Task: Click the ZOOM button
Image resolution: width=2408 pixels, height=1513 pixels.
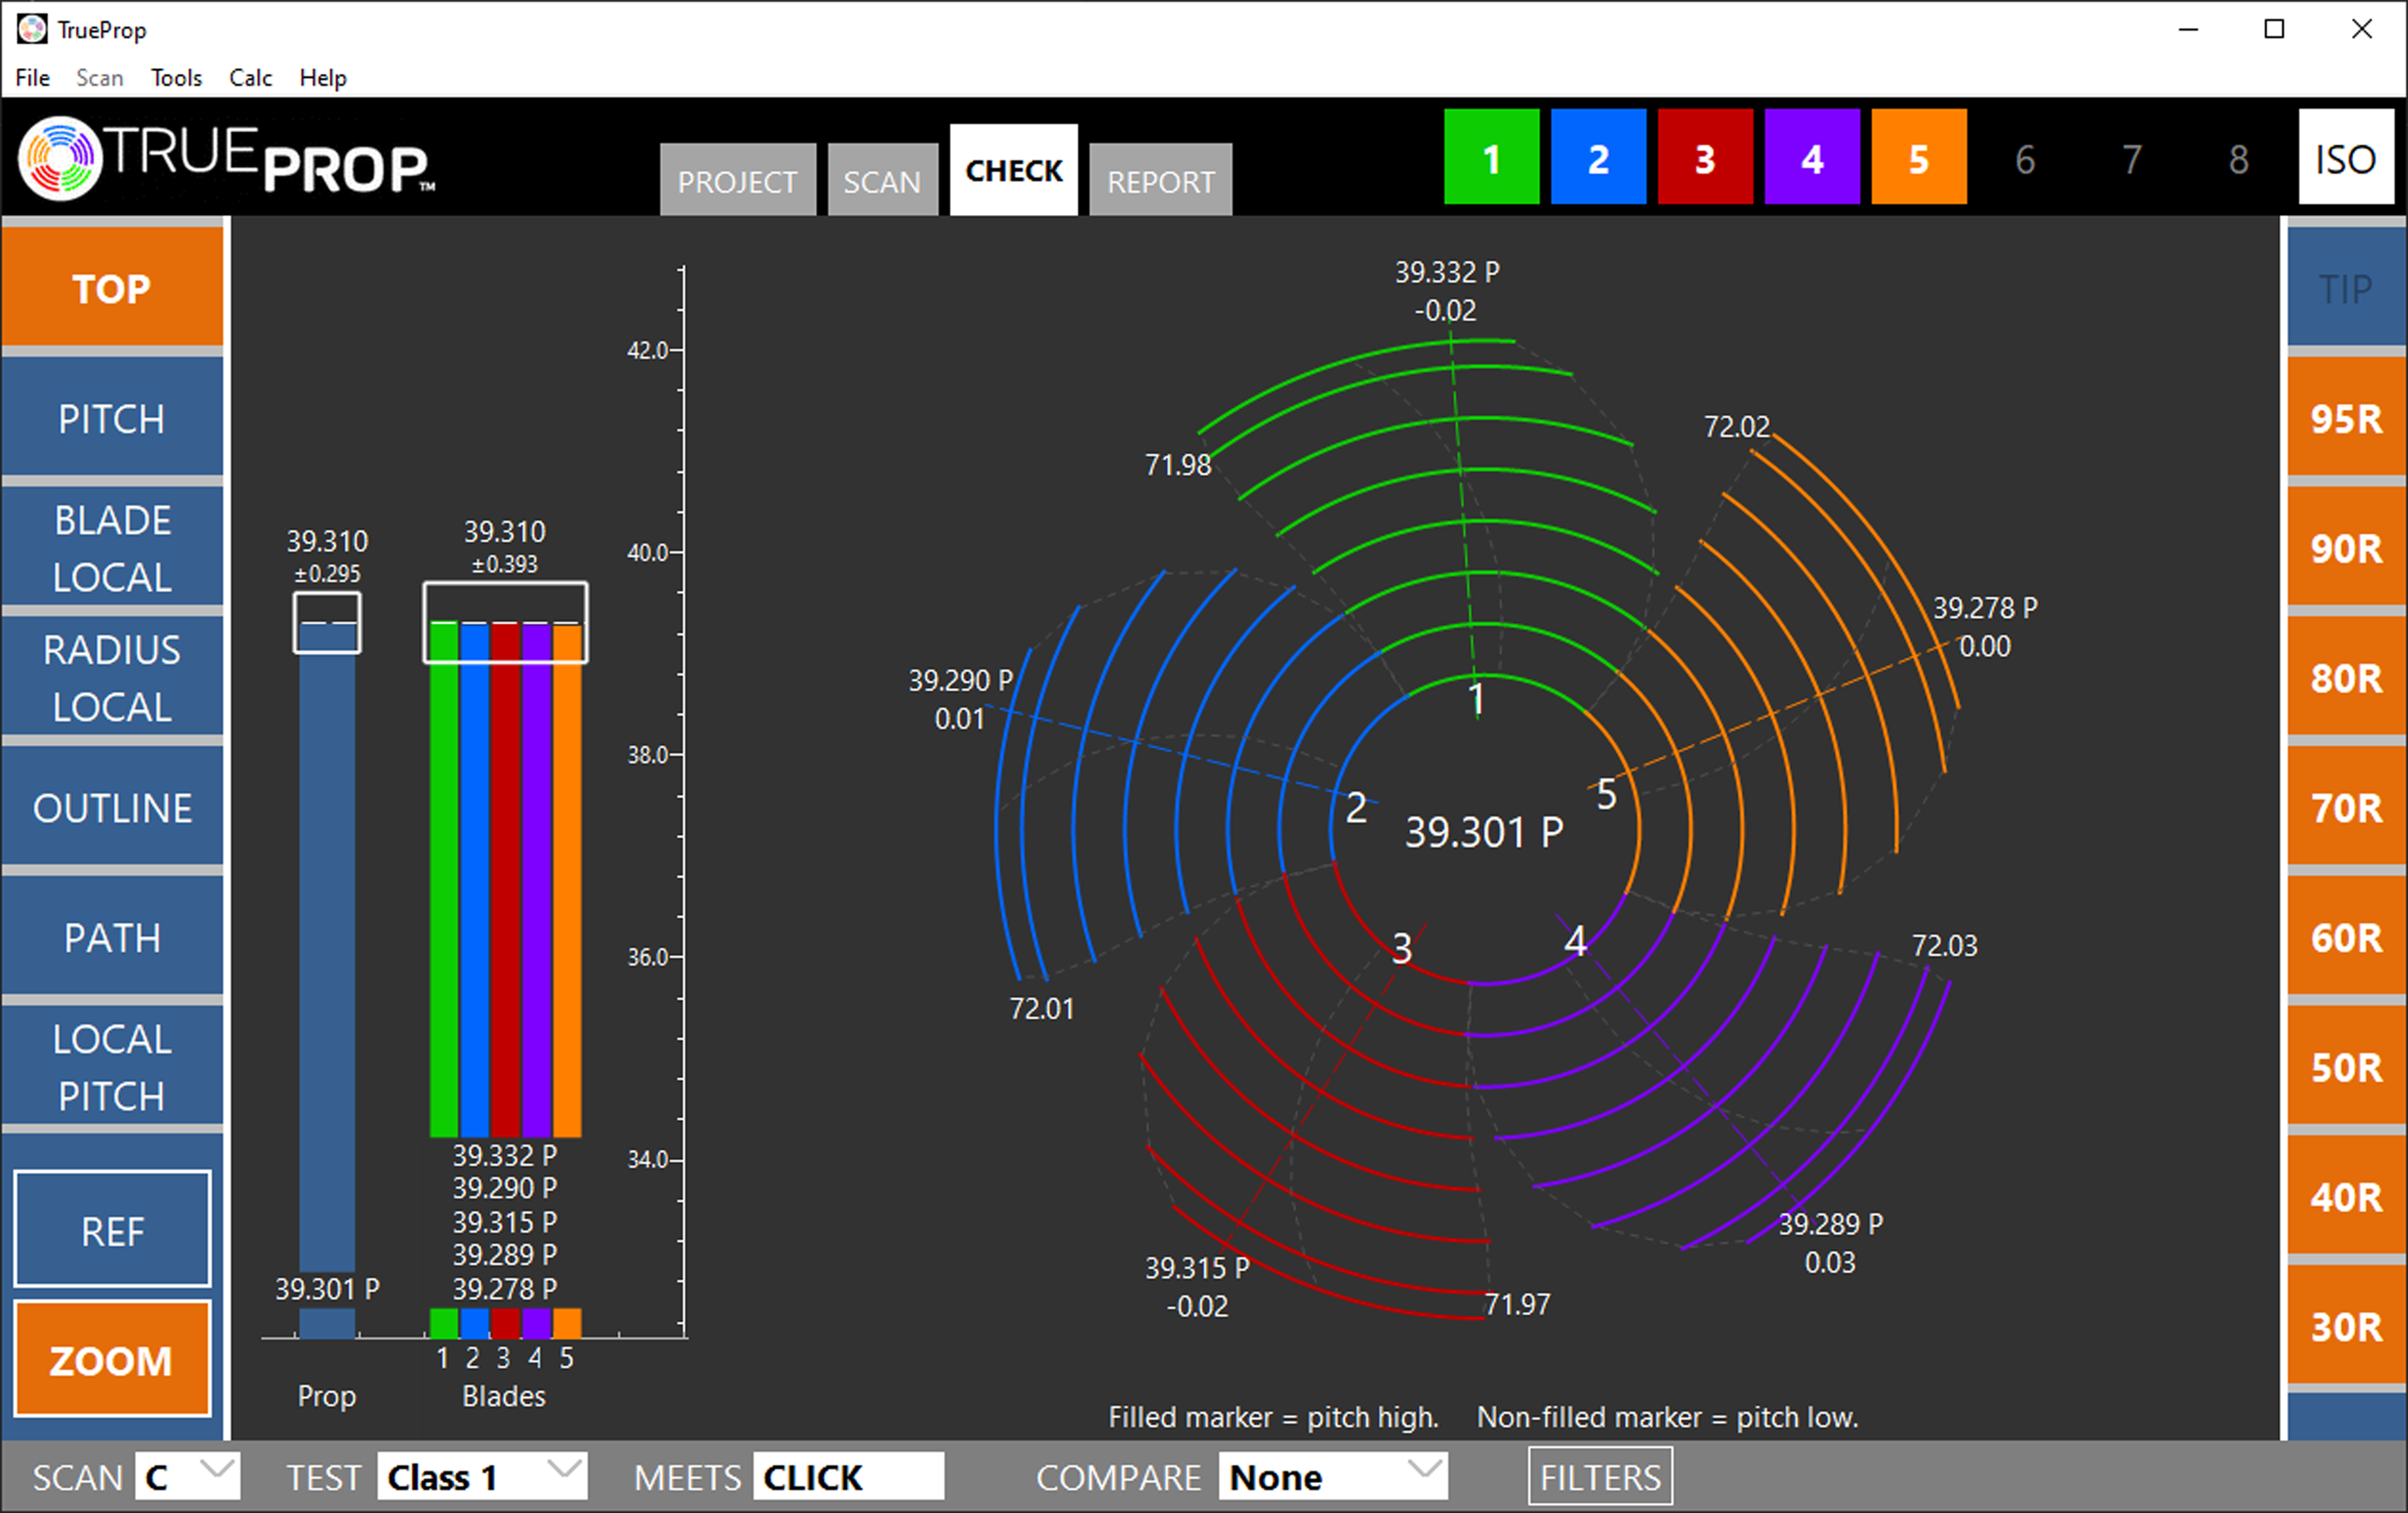Action: point(112,1359)
